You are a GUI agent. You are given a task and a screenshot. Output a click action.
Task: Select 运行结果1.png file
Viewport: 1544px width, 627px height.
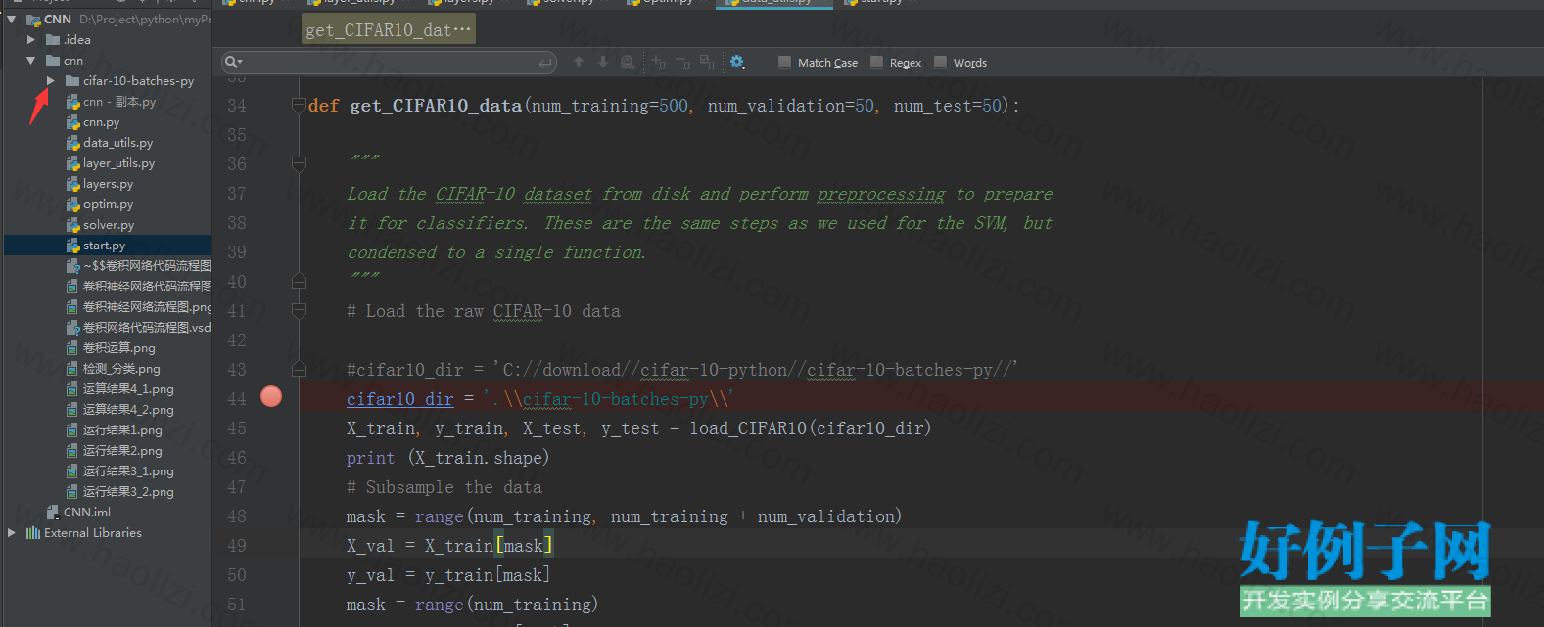pyautogui.click(x=122, y=430)
